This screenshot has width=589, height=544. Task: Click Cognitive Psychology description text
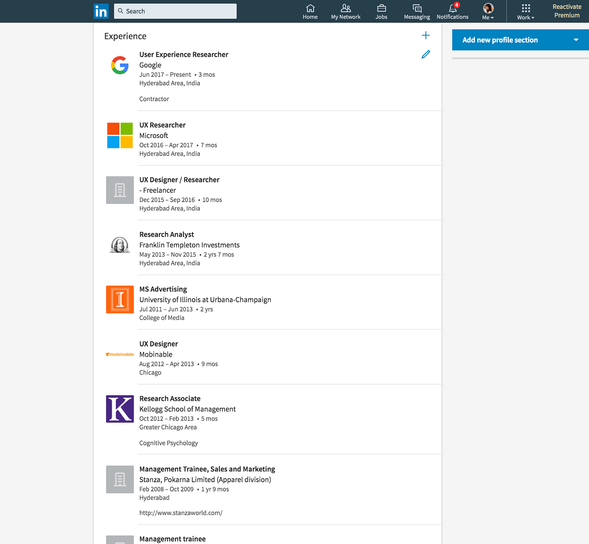point(169,443)
